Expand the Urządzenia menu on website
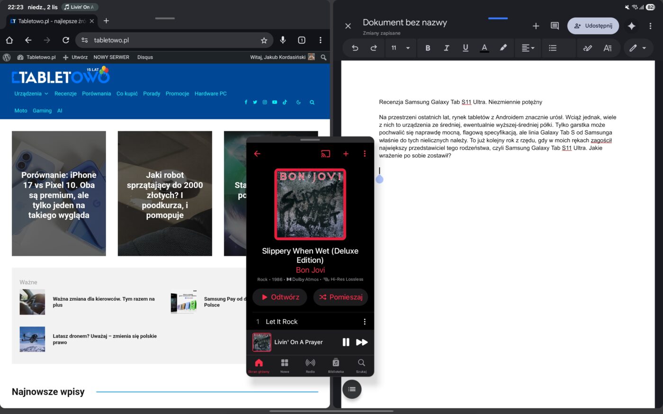Screen dimensions: 663x414 point(31,94)
